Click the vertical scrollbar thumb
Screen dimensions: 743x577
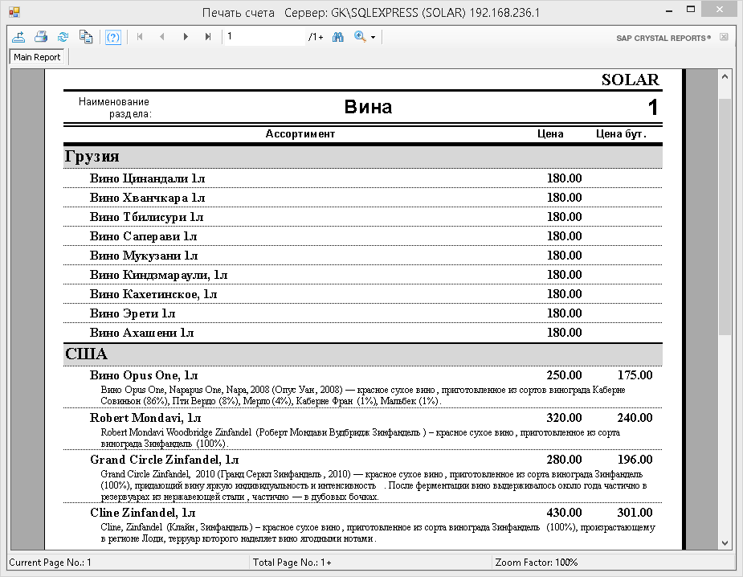tap(725, 217)
